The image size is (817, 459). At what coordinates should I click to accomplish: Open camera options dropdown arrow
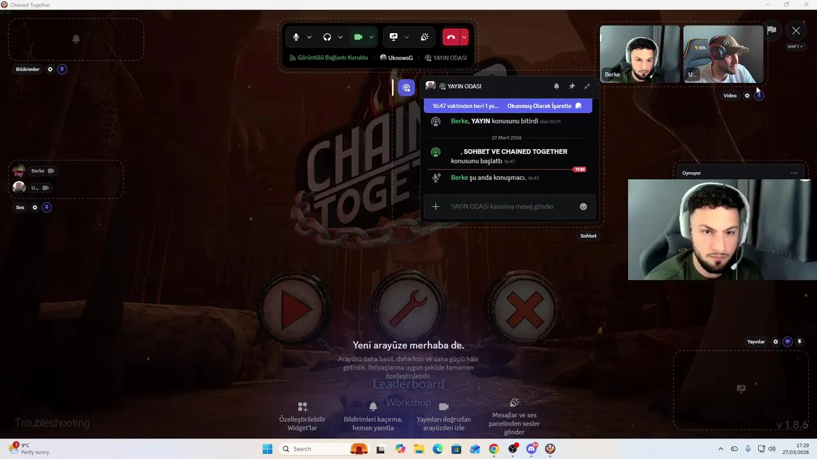pyautogui.click(x=371, y=37)
